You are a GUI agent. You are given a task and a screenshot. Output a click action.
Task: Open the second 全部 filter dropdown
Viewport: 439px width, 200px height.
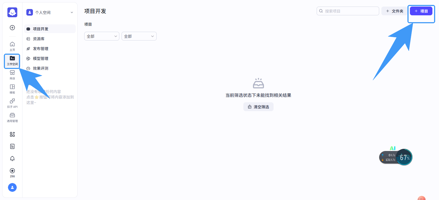[x=139, y=36]
